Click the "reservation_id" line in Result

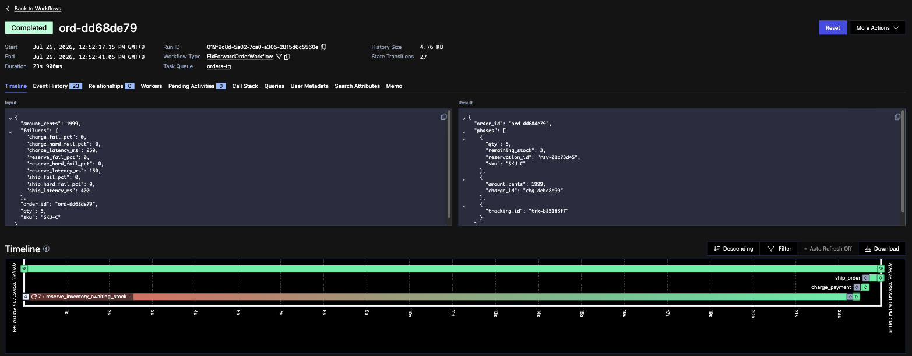[533, 157]
